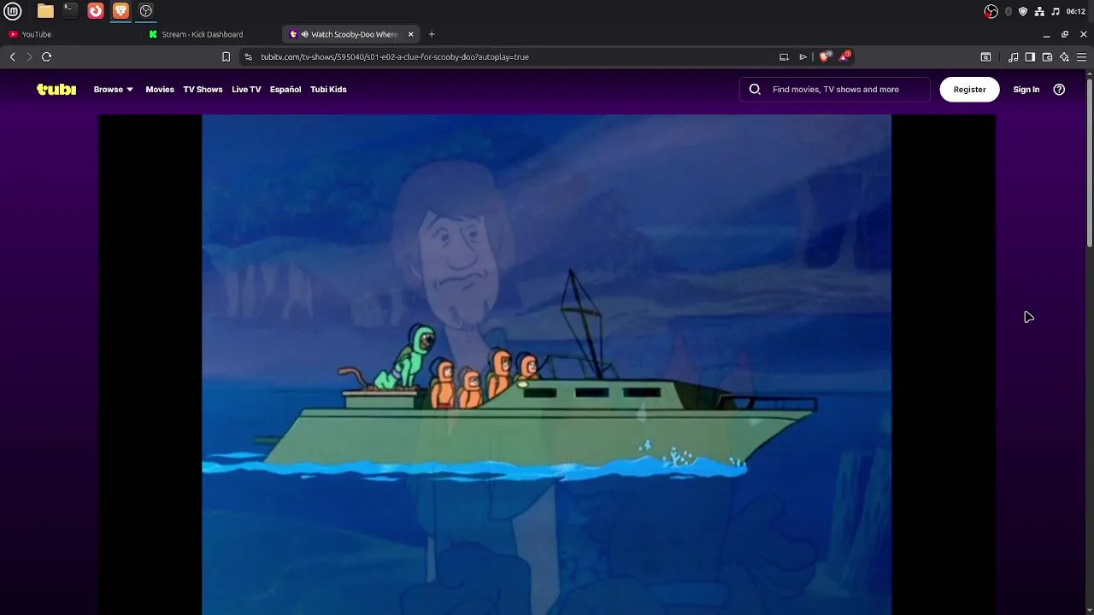
Task: Bookmark this page
Action: tap(226, 56)
